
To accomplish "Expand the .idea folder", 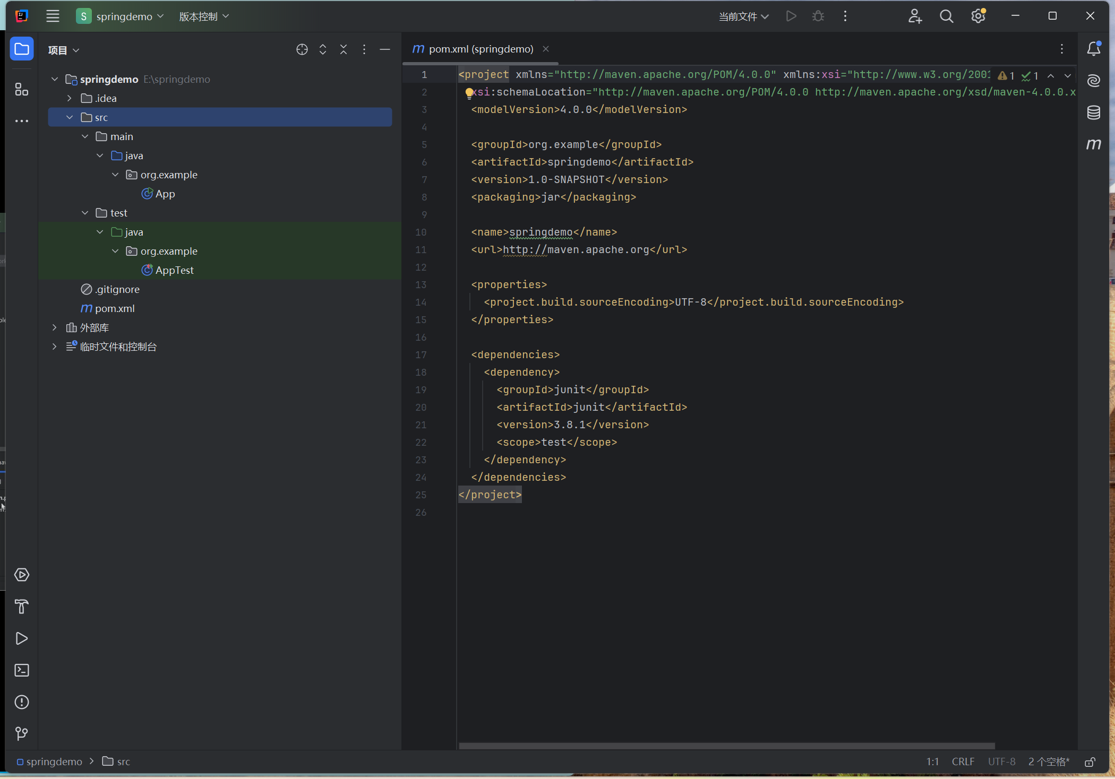I will pos(70,98).
